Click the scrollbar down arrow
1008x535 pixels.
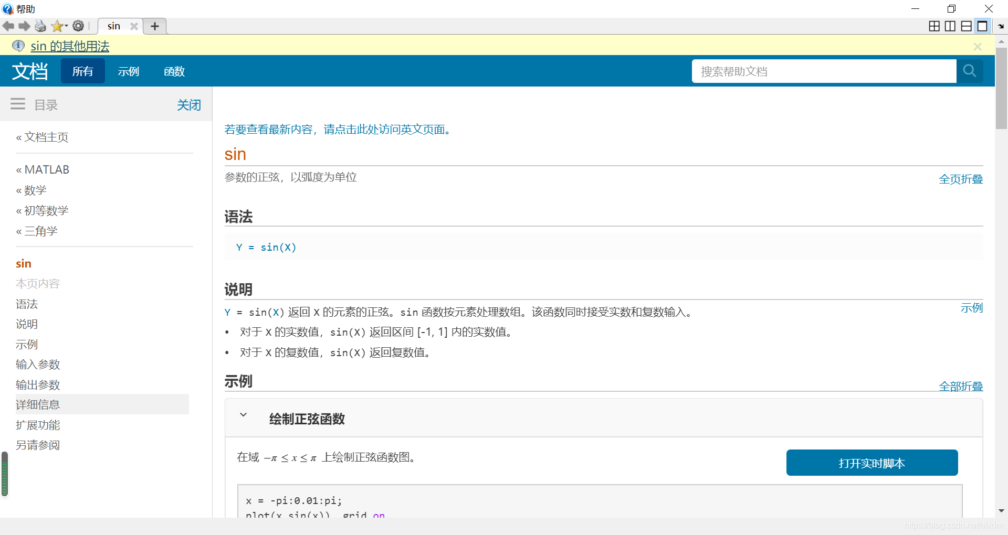pos(1001,511)
